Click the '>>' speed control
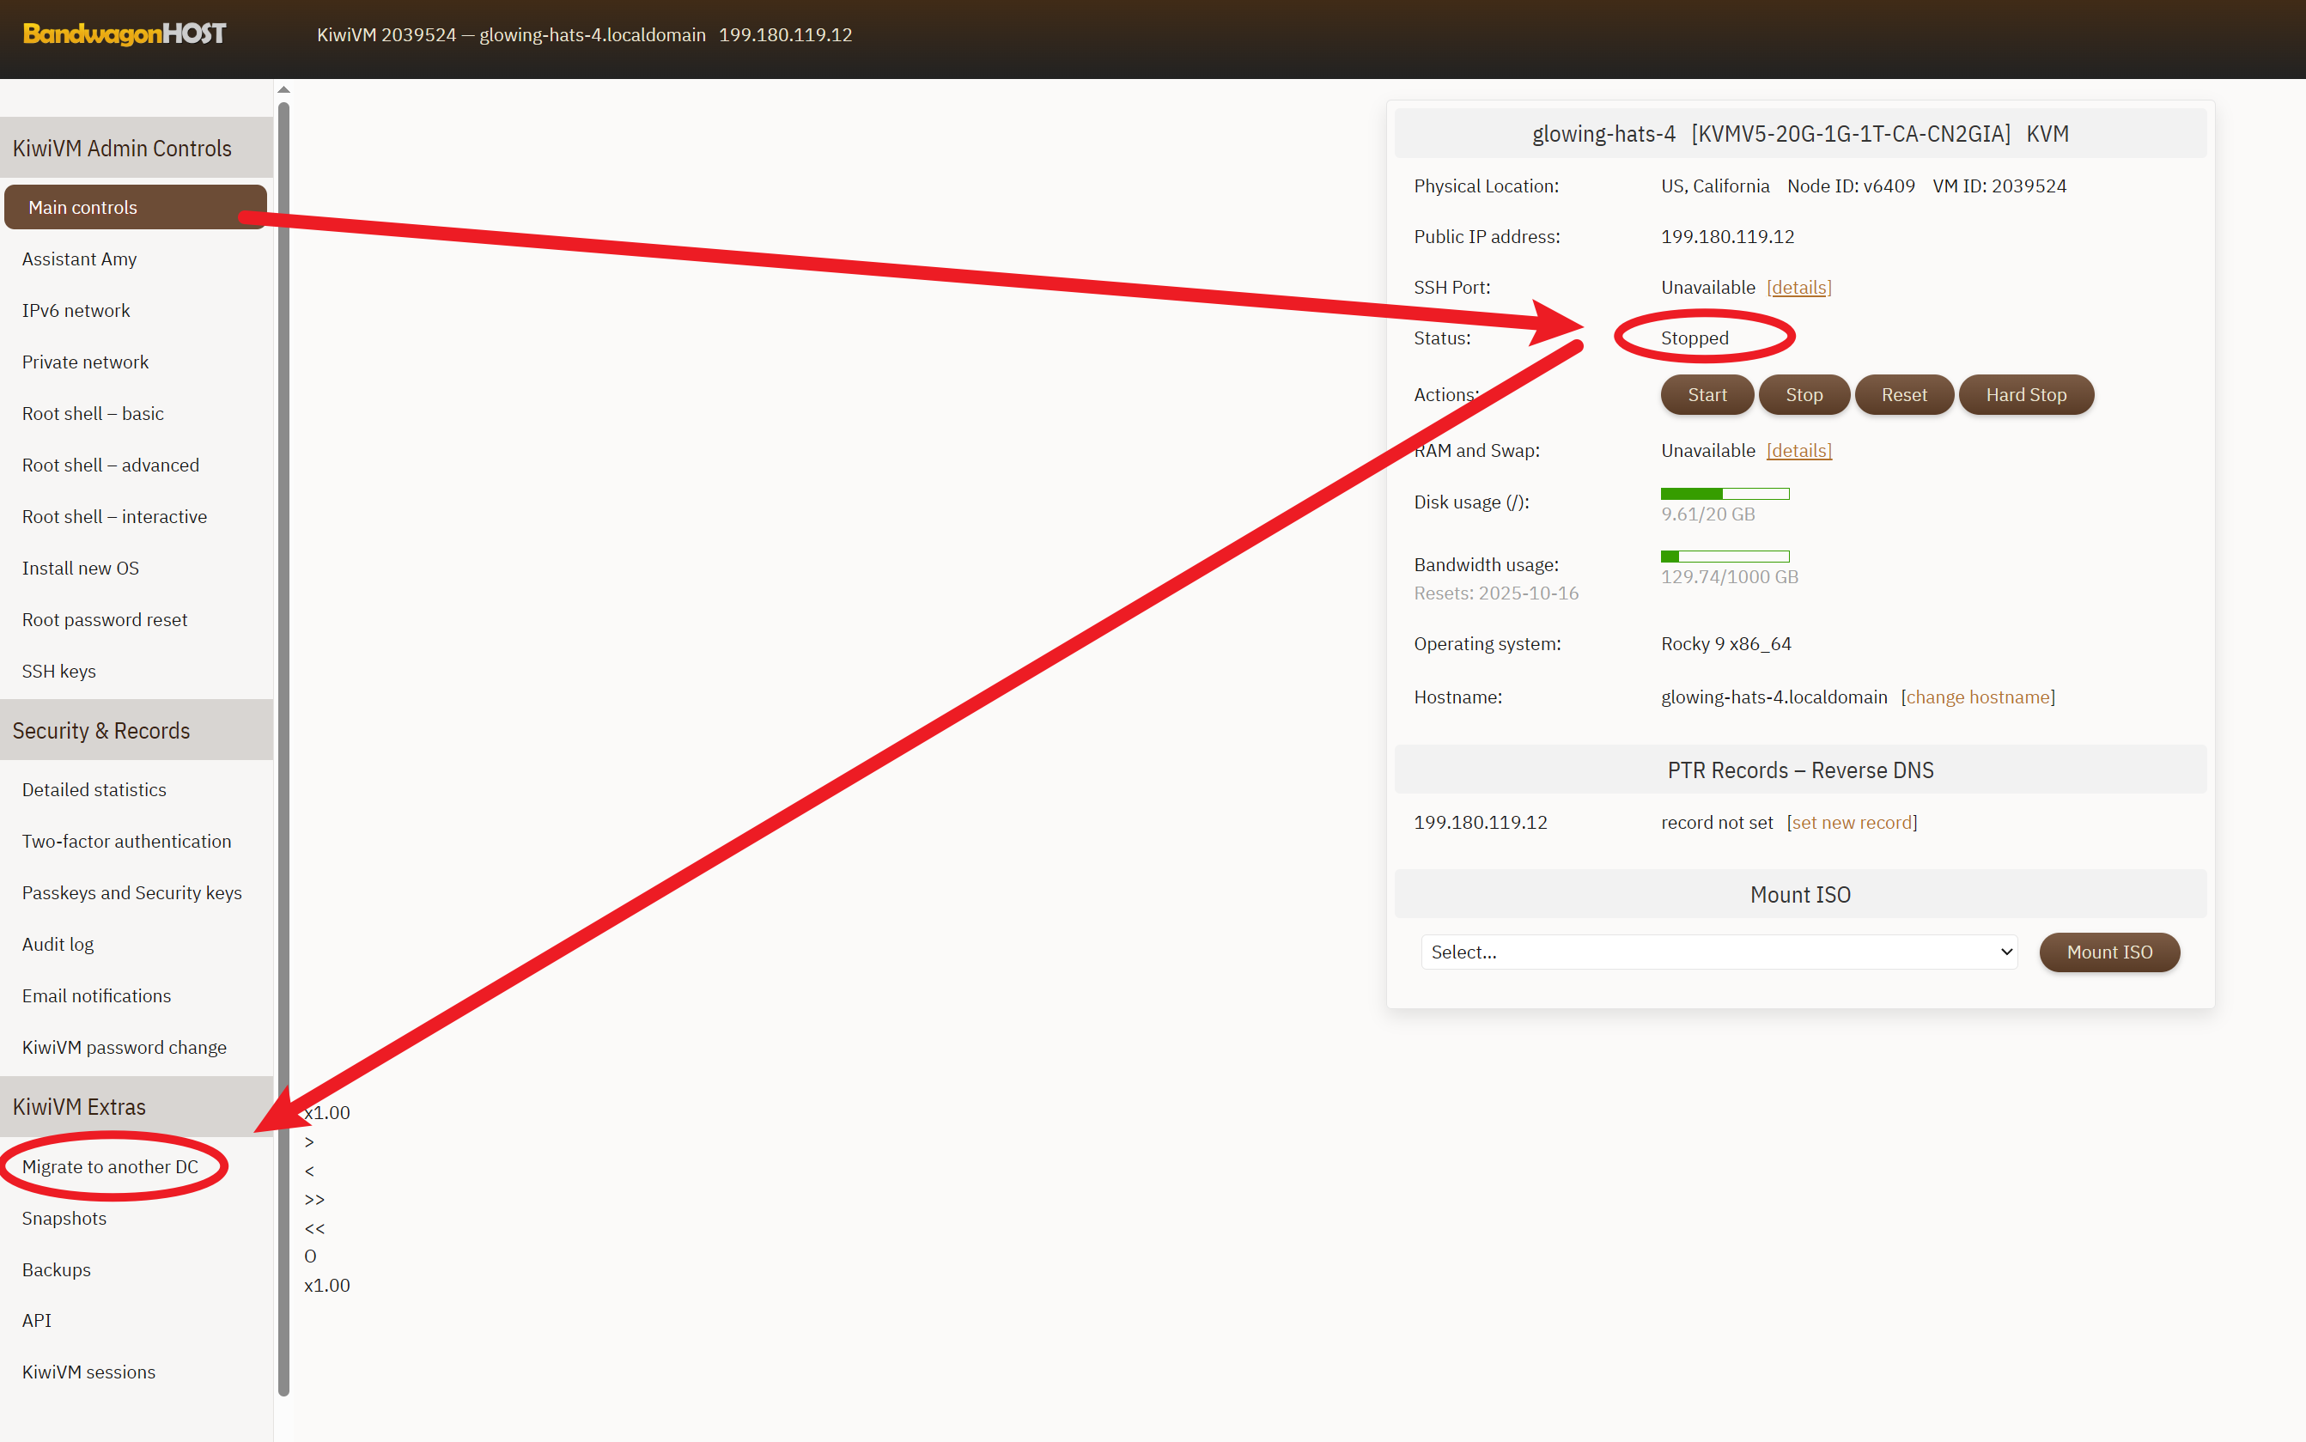The image size is (2306, 1442). pos(313,1198)
